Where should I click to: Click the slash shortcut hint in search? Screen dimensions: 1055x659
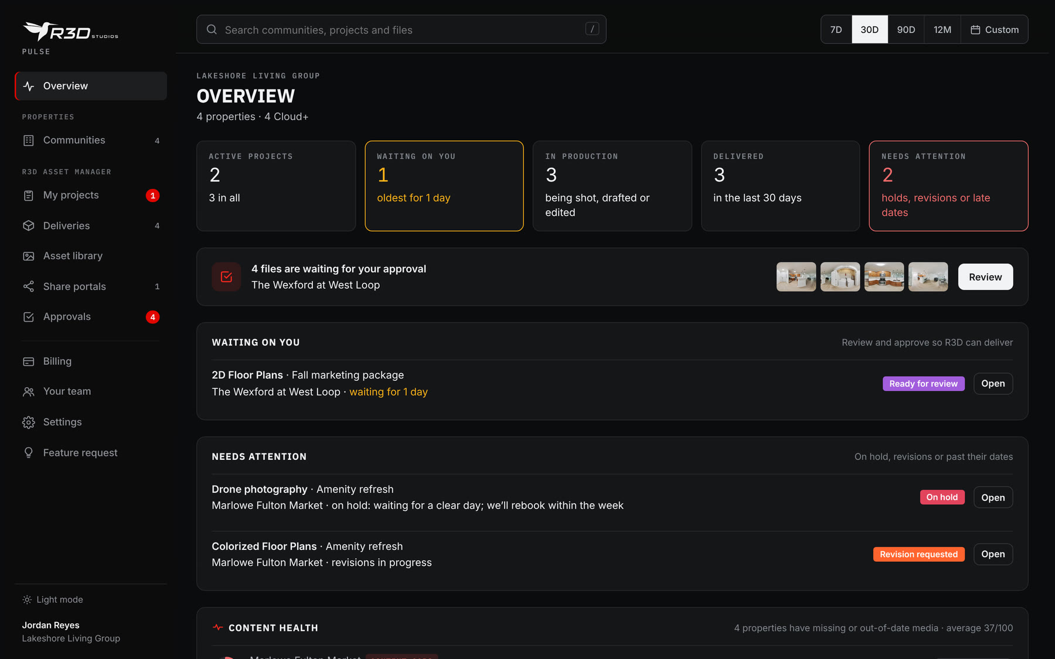[592, 29]
